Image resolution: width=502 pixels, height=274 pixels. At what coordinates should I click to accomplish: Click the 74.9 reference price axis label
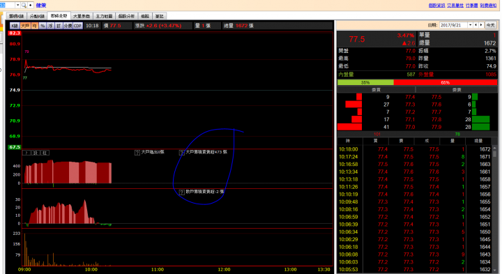pos(15,90)
